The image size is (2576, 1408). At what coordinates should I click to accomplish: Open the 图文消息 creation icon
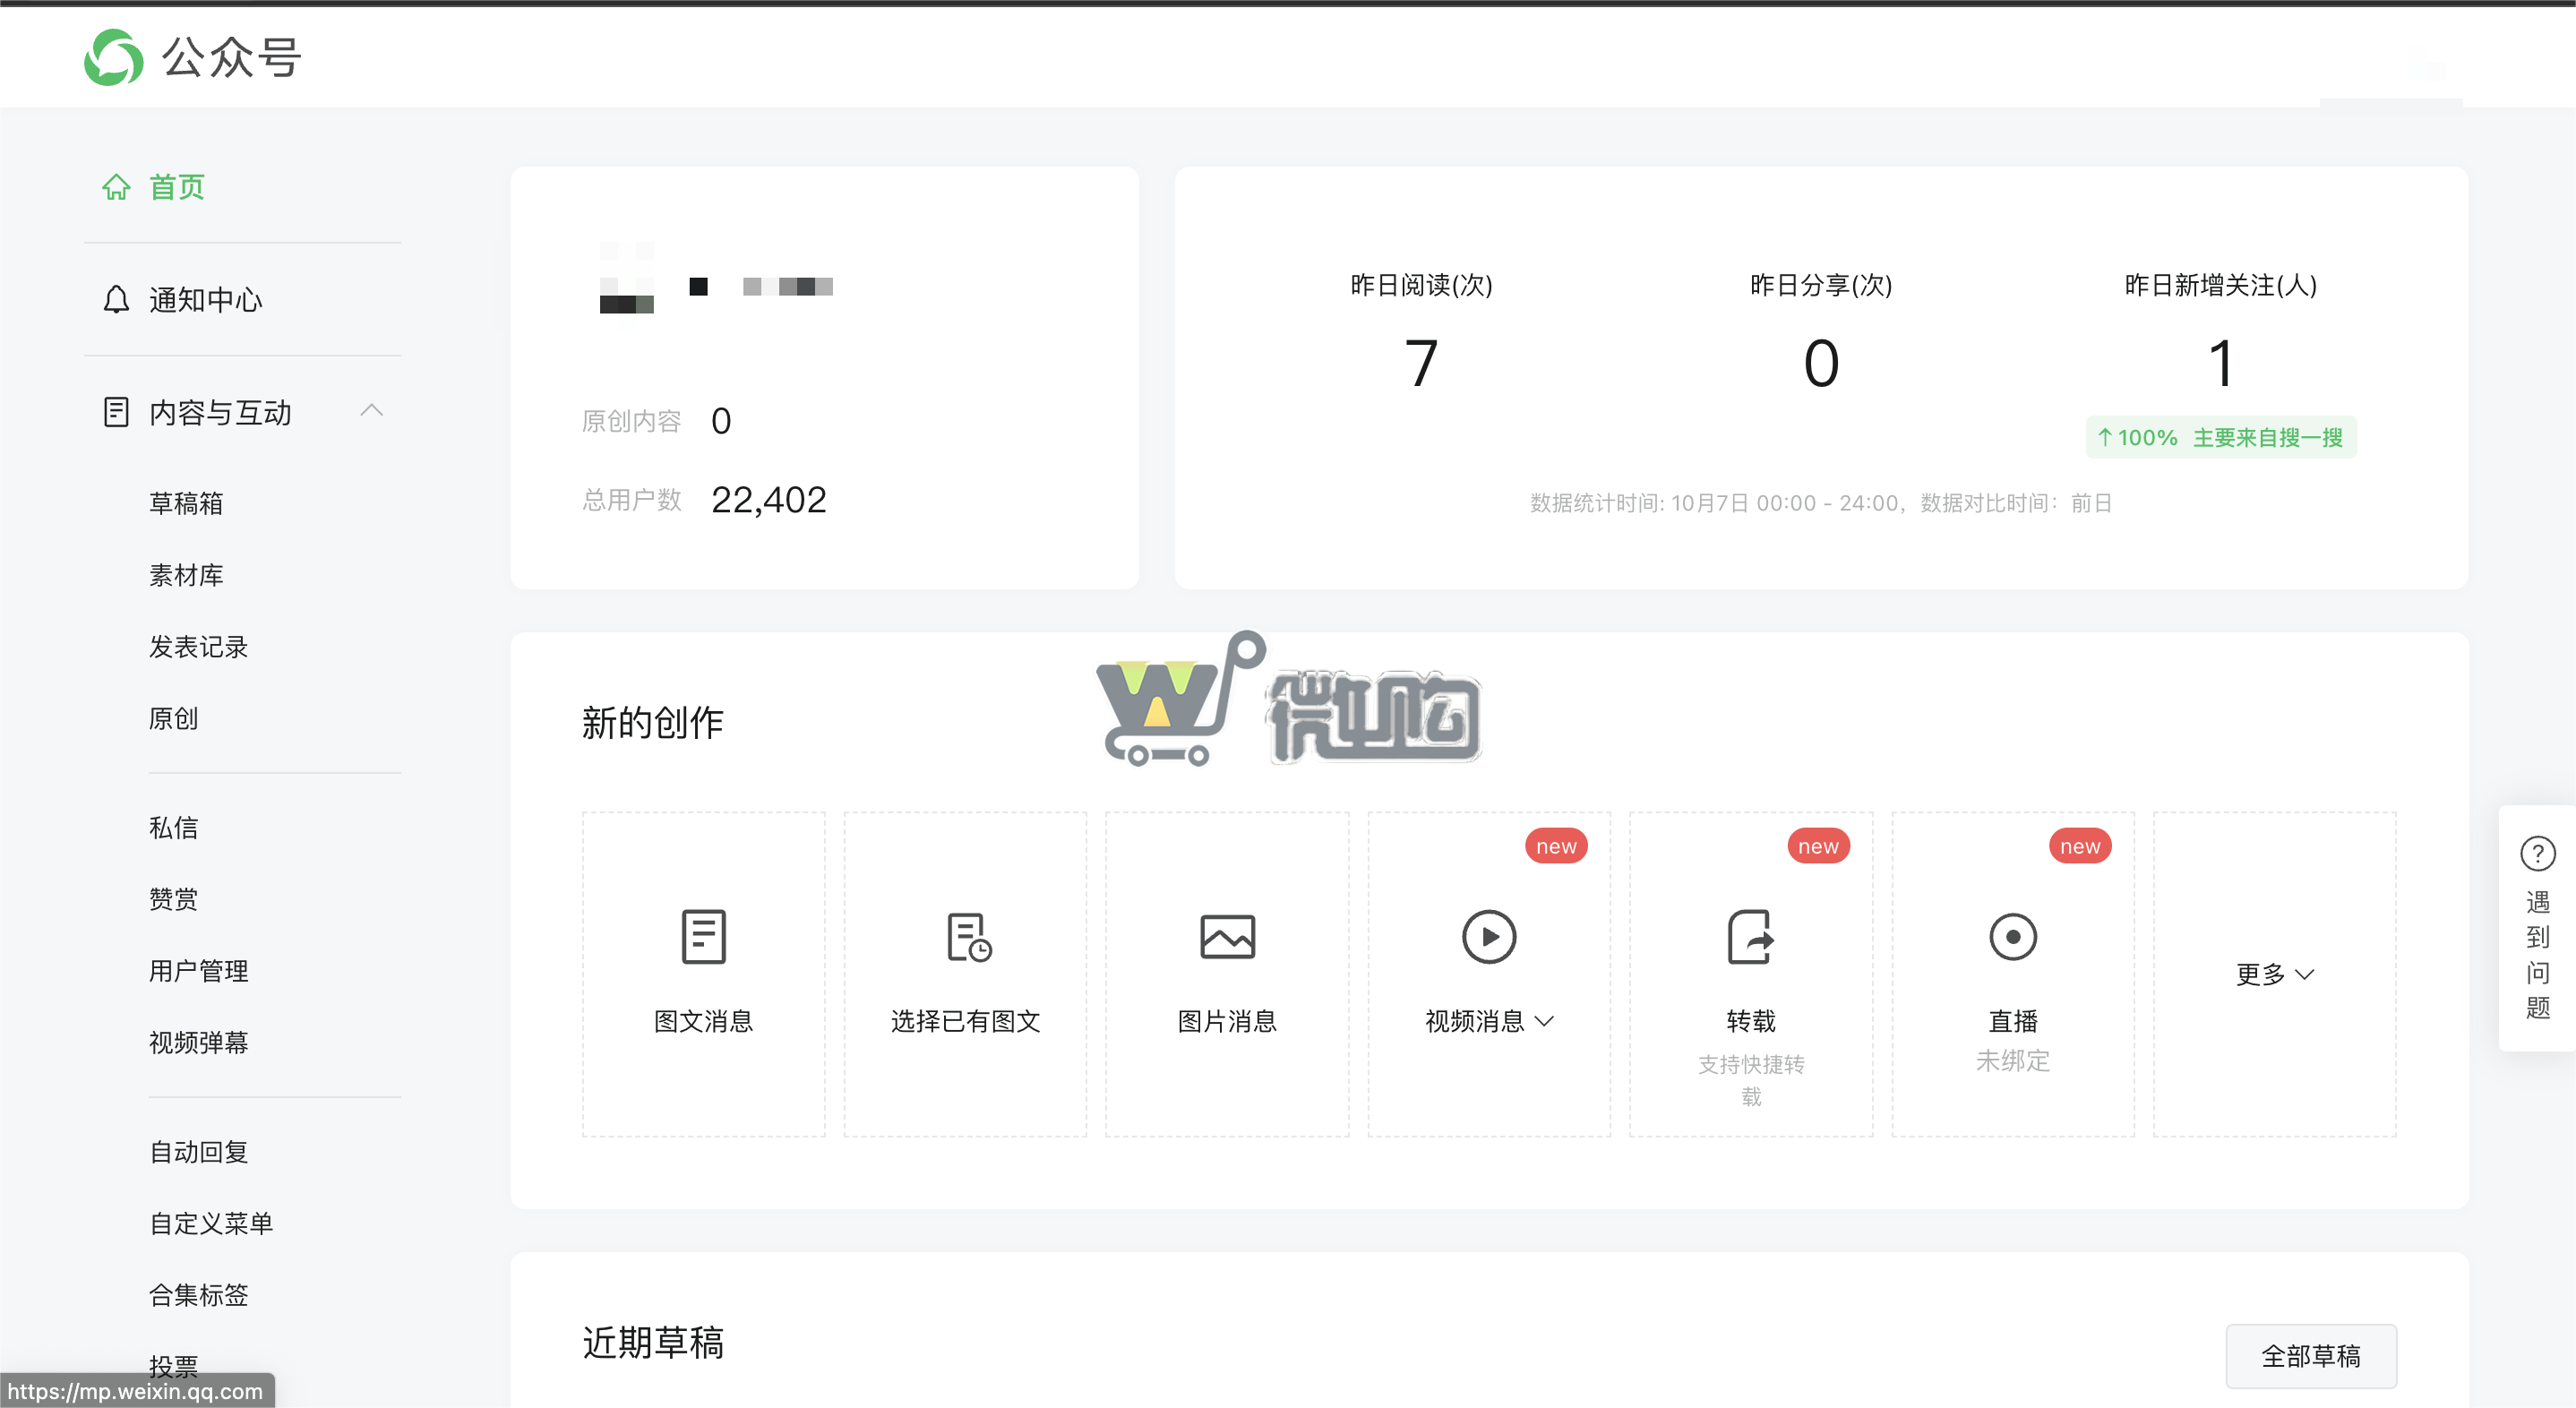[703, 937]
